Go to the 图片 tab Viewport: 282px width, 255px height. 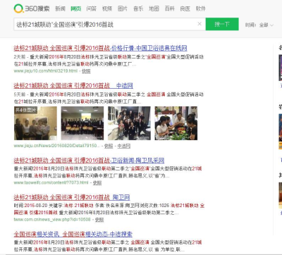[x=123, y=8]
